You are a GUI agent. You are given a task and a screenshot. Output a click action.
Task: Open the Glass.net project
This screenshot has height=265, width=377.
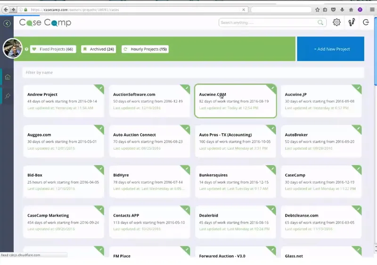point(321,252)
